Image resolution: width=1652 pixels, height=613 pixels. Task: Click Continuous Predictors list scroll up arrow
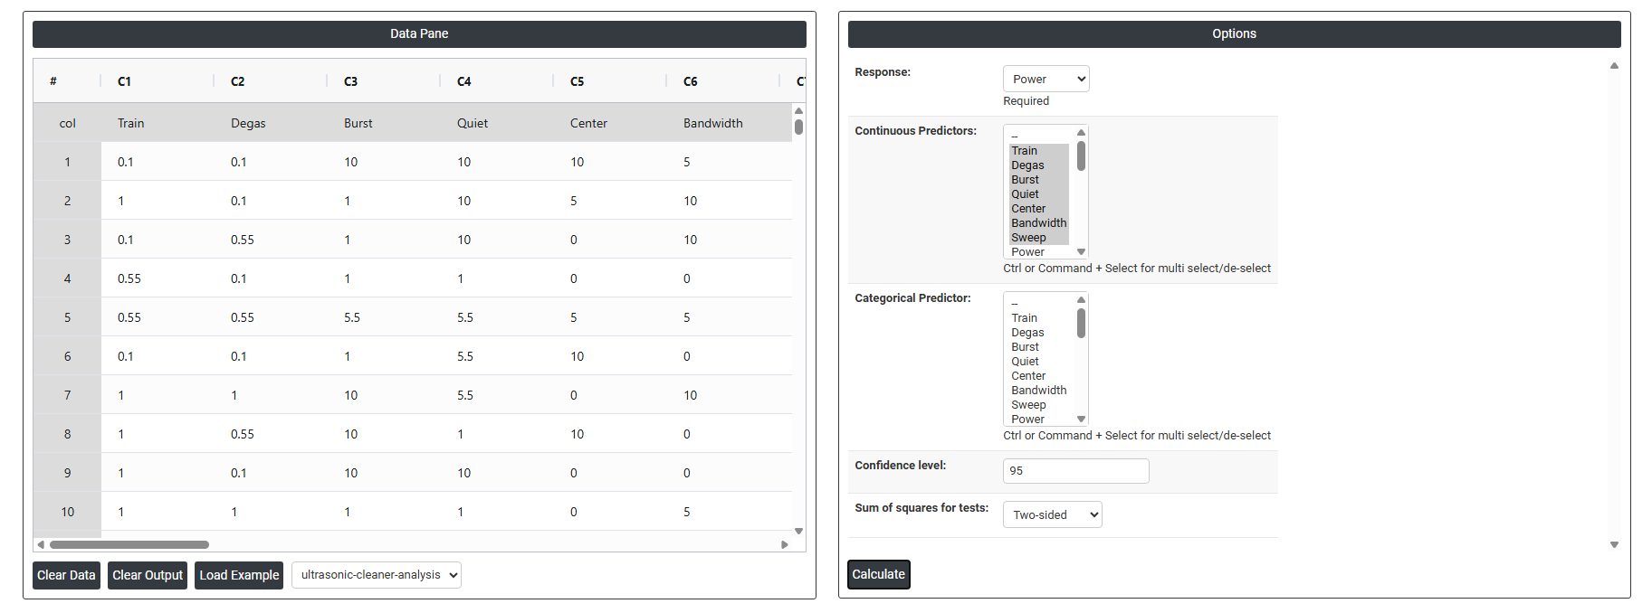(1081, 133)
